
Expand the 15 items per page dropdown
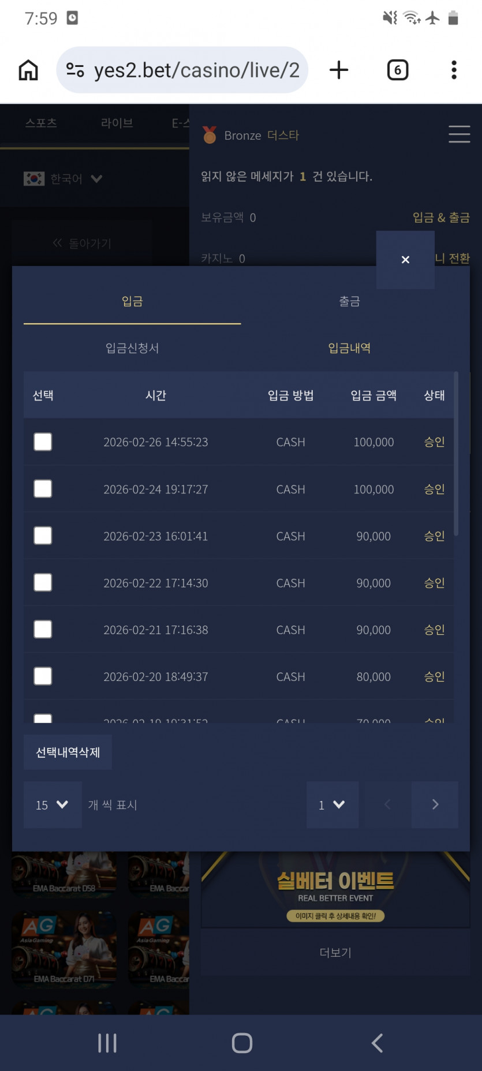[x=53, y=804]
